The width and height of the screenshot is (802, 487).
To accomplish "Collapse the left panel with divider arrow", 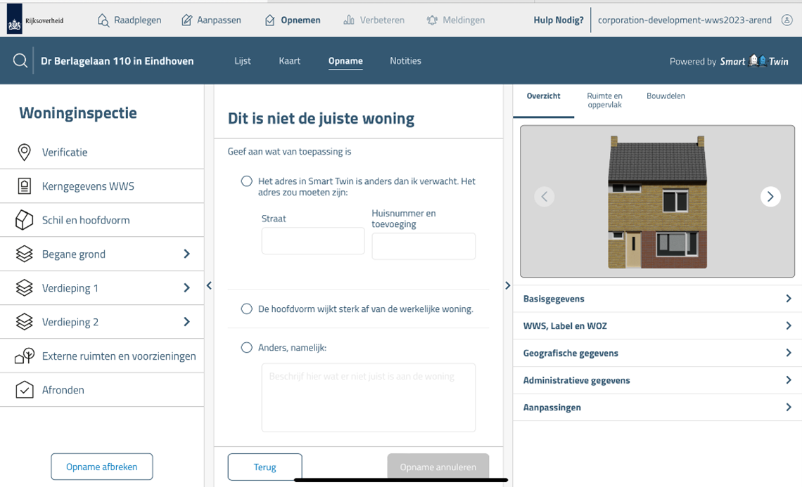I will pyautogui.click(x=209, y=285).
